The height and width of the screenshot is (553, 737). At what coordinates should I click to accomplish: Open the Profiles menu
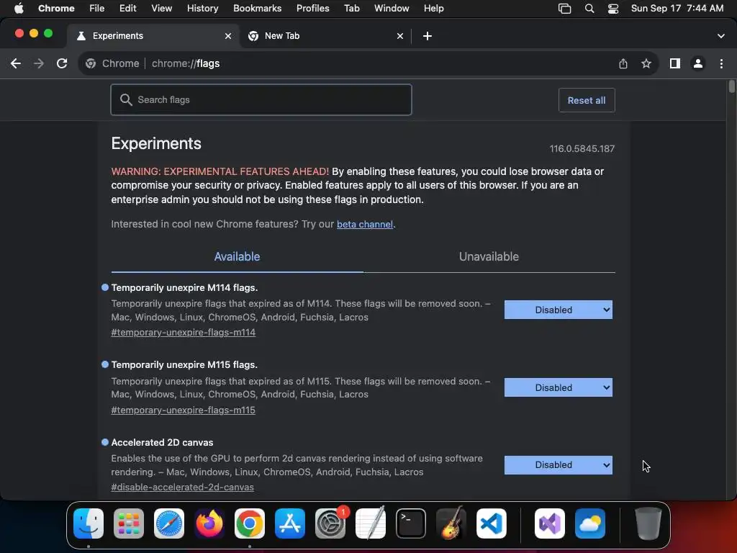(x=312, y=9)
